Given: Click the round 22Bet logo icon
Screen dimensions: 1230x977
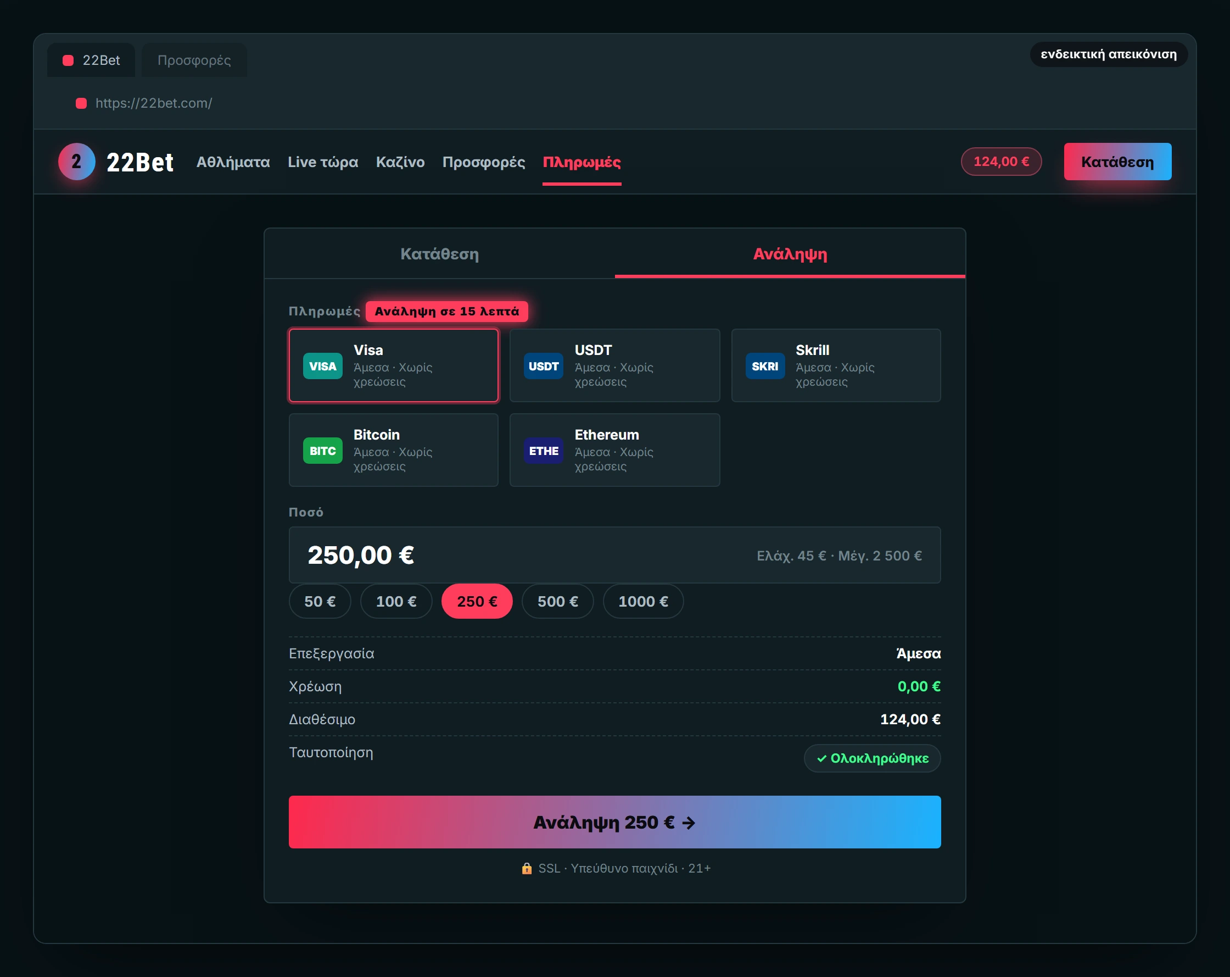Looking at the screenshot, I should [x=76, y=162].
